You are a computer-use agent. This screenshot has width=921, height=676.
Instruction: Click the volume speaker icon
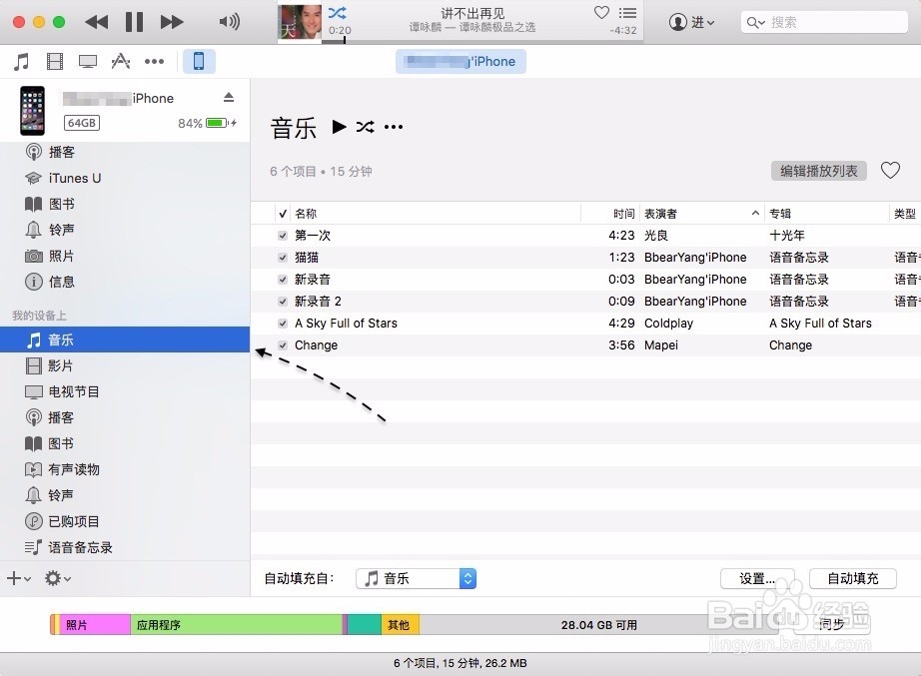pyautogui.click(x=229, y=22)
